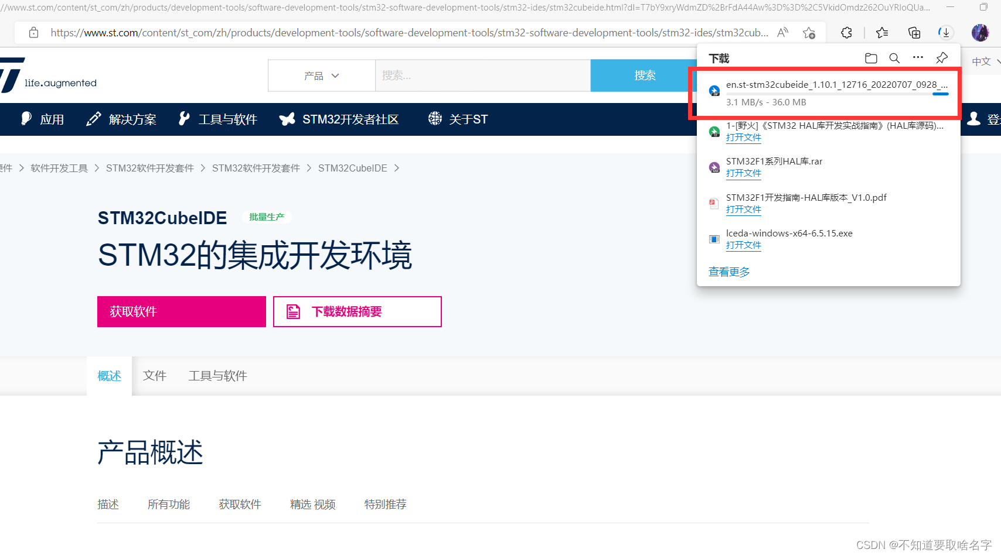
Task: Pin the downloads panel
Action: point(942,57)
